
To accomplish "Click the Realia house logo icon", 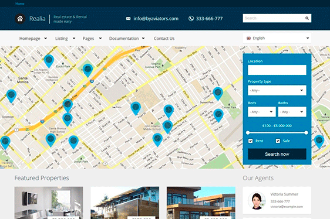I will pyautogui.click(x=20, y=19).
